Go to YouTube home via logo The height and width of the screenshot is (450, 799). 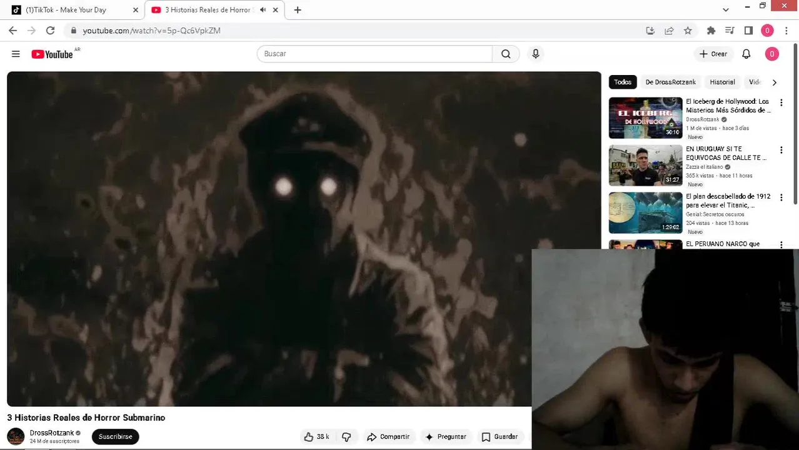click(53, 54)
